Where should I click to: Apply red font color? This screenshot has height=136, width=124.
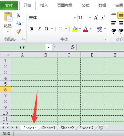86,29
